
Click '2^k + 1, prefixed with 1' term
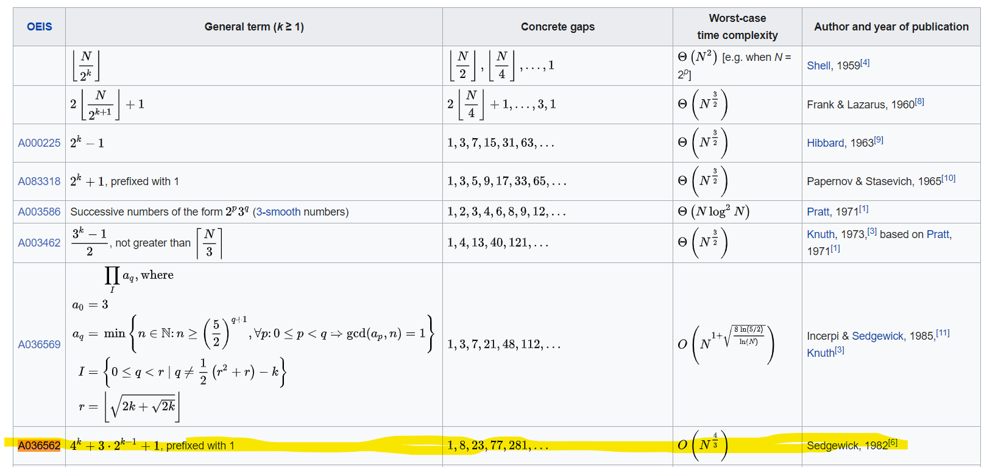(x=124, y=181)
